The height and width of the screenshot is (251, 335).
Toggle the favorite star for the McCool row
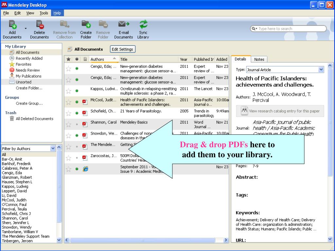click(x=68, y=102)
